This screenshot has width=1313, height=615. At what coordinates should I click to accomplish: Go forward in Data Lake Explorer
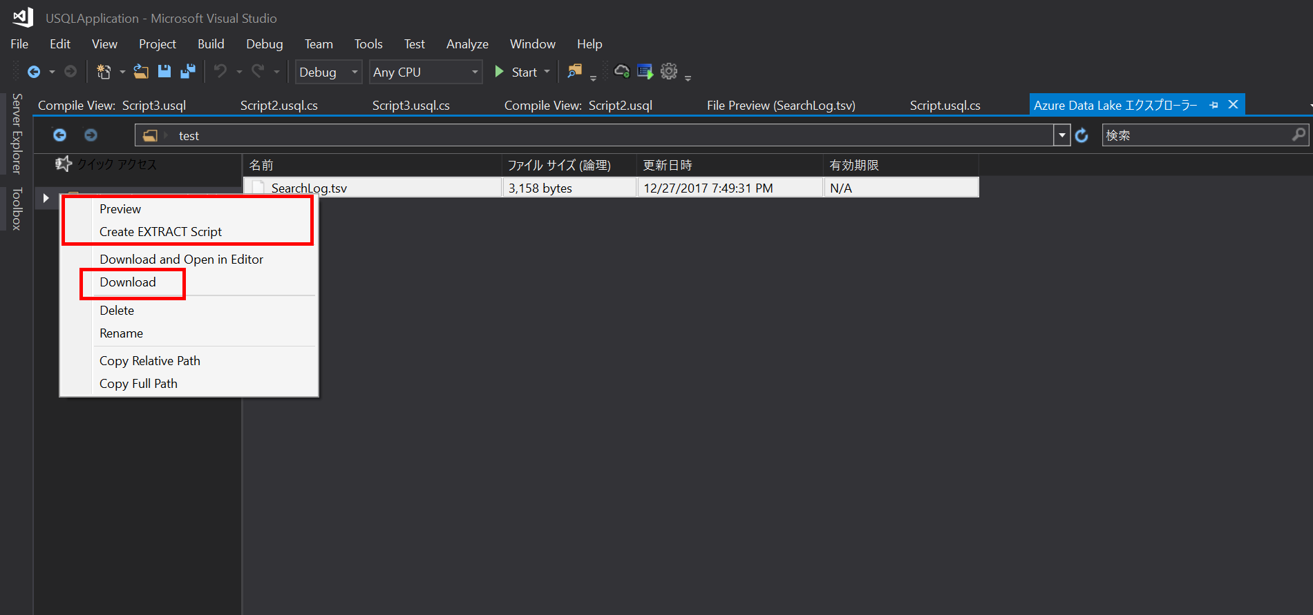click(91, 135)
